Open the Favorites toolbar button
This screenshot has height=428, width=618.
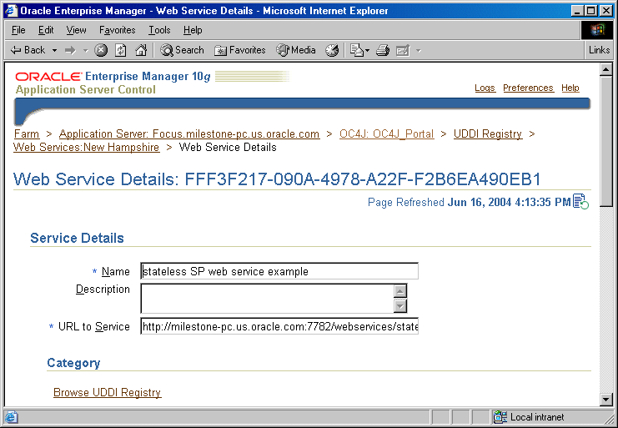(240, 50)
